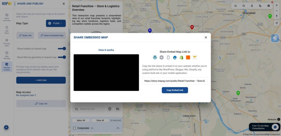Open Free 15-min Map Consultation chat
Viewport: 281px width, 136px height.
point(264,127)
